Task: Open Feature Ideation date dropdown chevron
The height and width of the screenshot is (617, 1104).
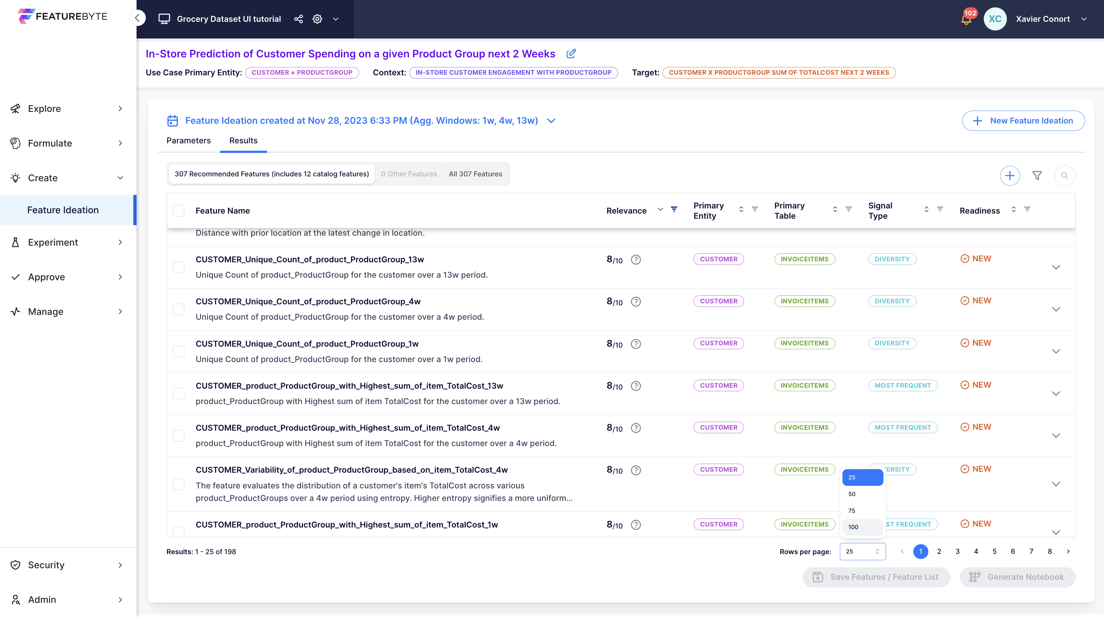Action: 551,121
